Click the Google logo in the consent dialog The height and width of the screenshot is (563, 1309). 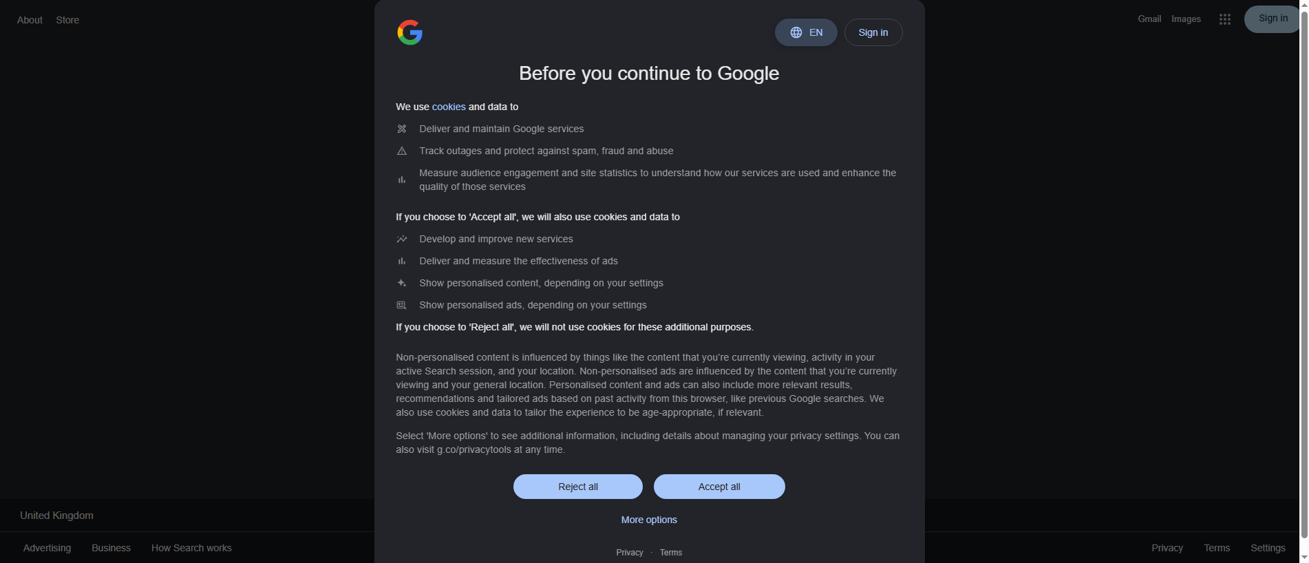point(409,32)
